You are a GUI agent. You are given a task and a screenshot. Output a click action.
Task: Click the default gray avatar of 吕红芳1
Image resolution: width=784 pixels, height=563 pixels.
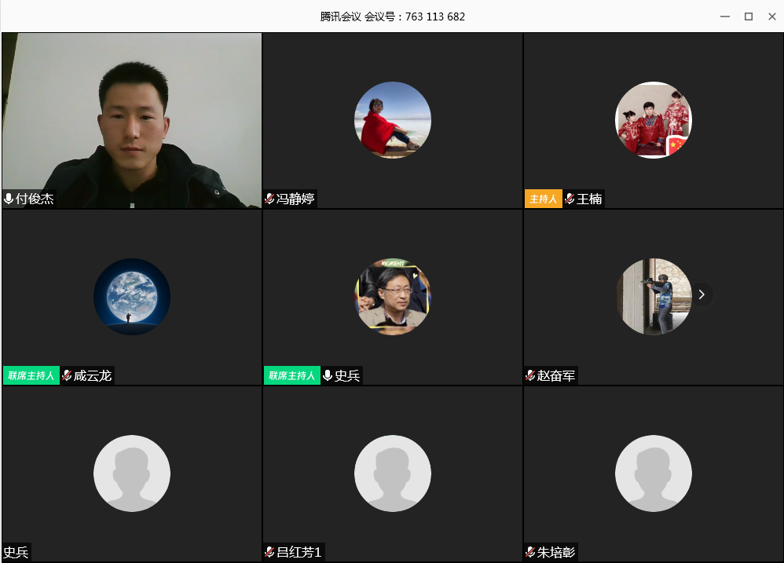[392, 473]
